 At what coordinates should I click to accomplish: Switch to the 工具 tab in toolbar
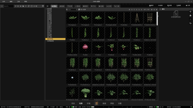coord(117,6)
